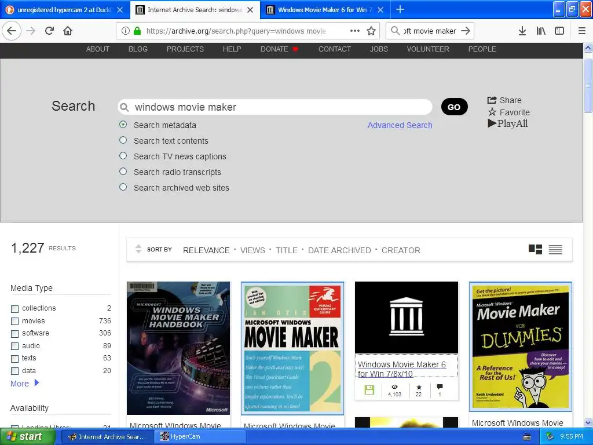Switch to list view icon
This screenshot has width=593, height=445.
pyautogui.click(x=555, y=249)
